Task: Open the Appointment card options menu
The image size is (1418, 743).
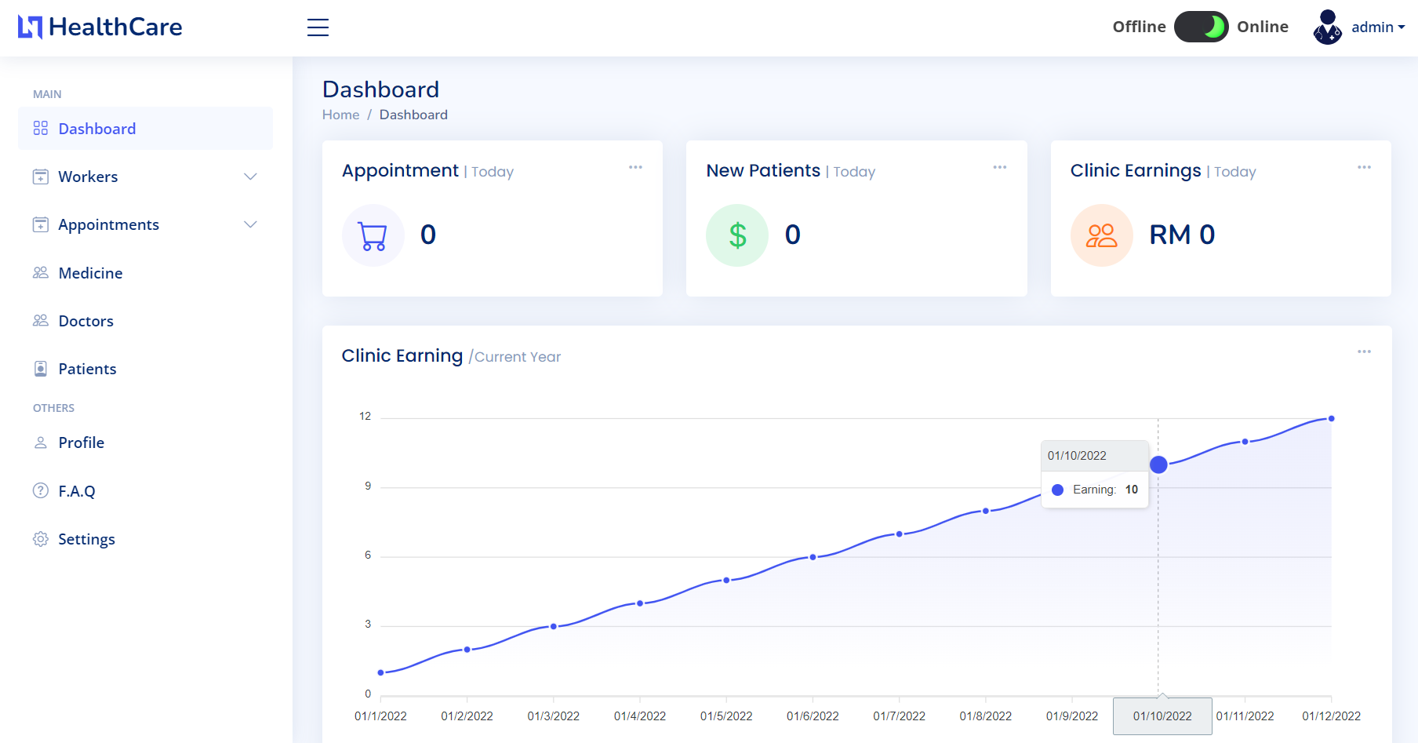Action: pos(635,167)
